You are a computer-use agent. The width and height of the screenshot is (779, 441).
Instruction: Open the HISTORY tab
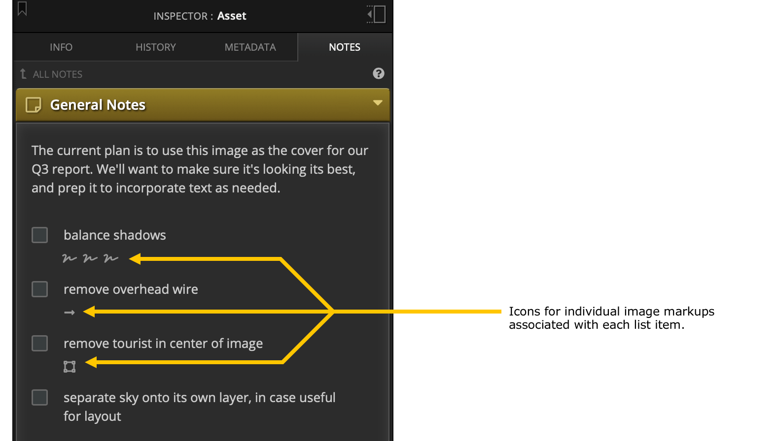(156, 47)
